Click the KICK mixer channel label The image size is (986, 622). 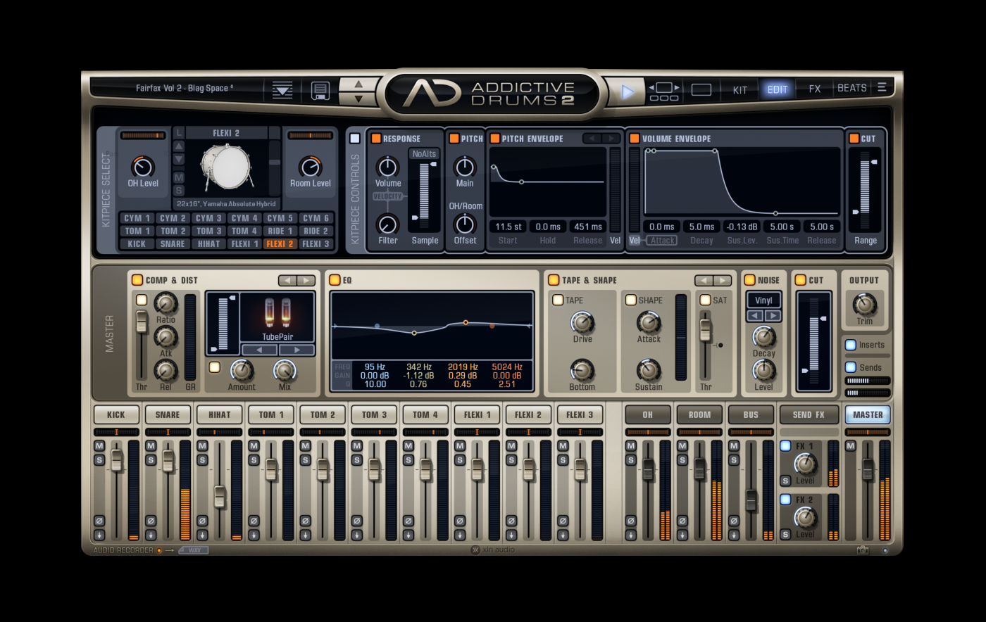coord(116,414)
